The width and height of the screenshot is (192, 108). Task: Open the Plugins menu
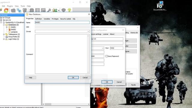(x=10, y=6)
